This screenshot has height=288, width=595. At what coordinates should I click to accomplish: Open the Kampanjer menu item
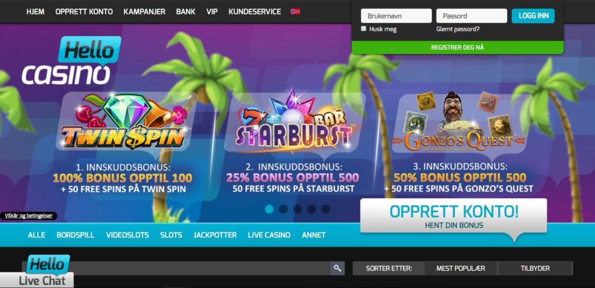[x=144, y=12]
